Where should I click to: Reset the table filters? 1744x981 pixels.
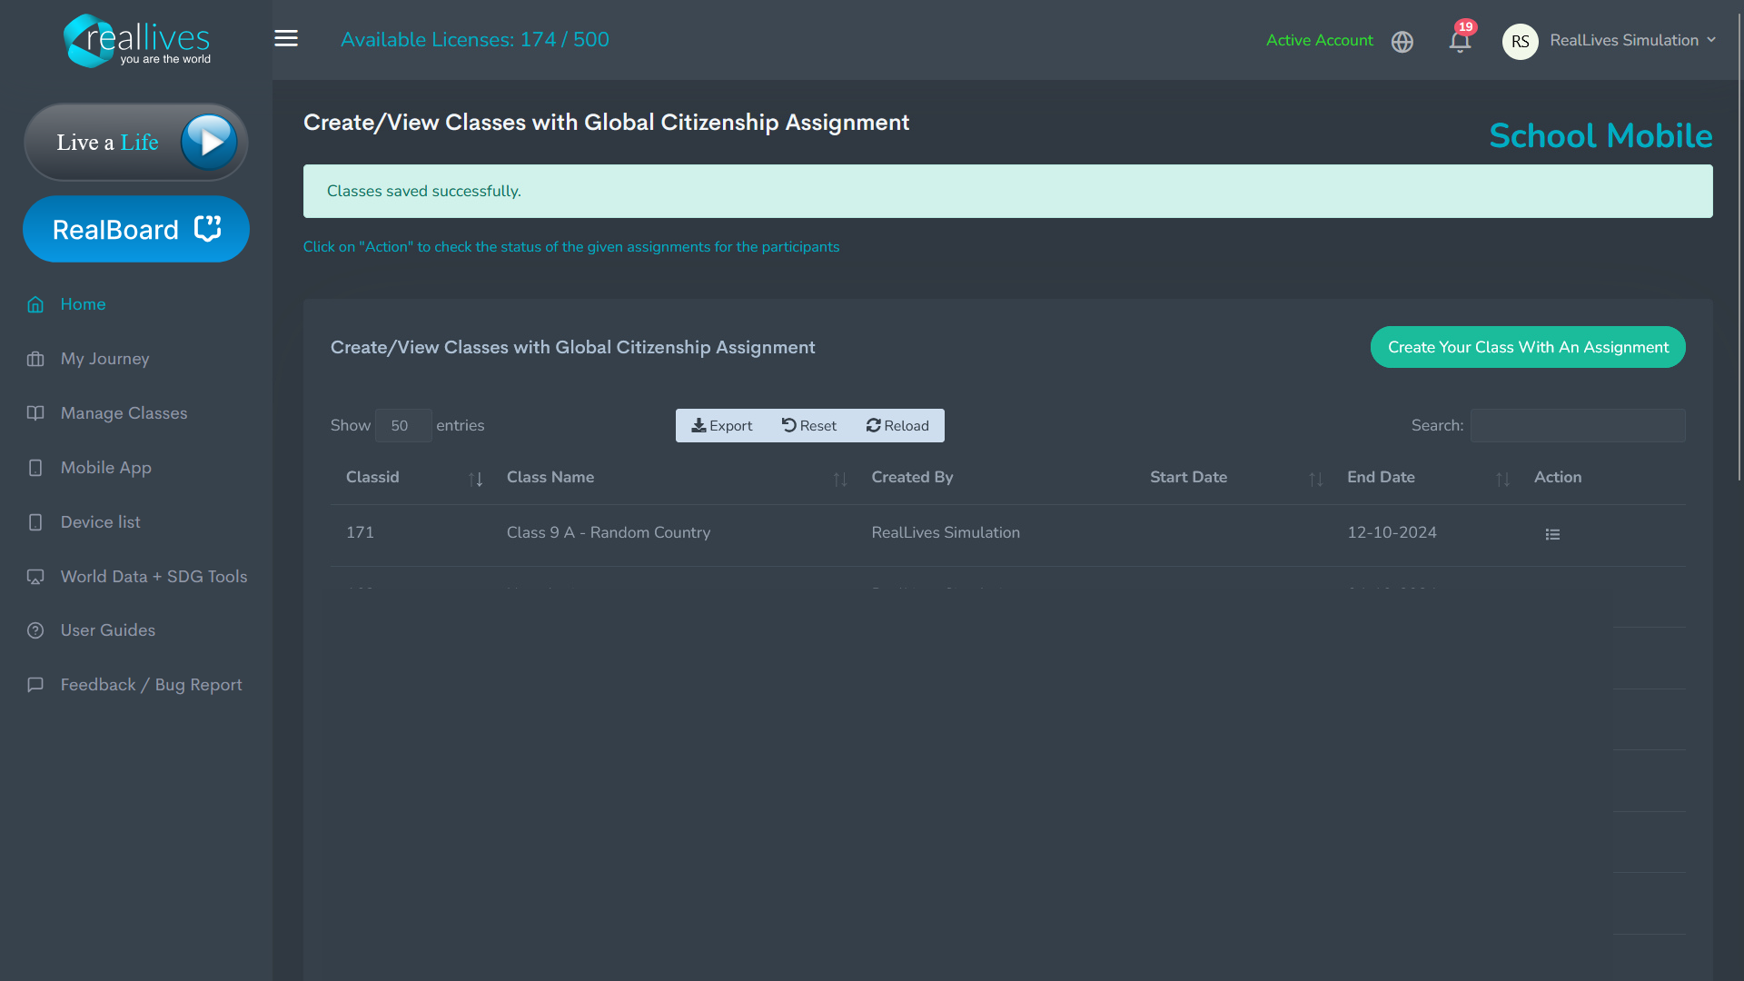(x=809, y=425)
